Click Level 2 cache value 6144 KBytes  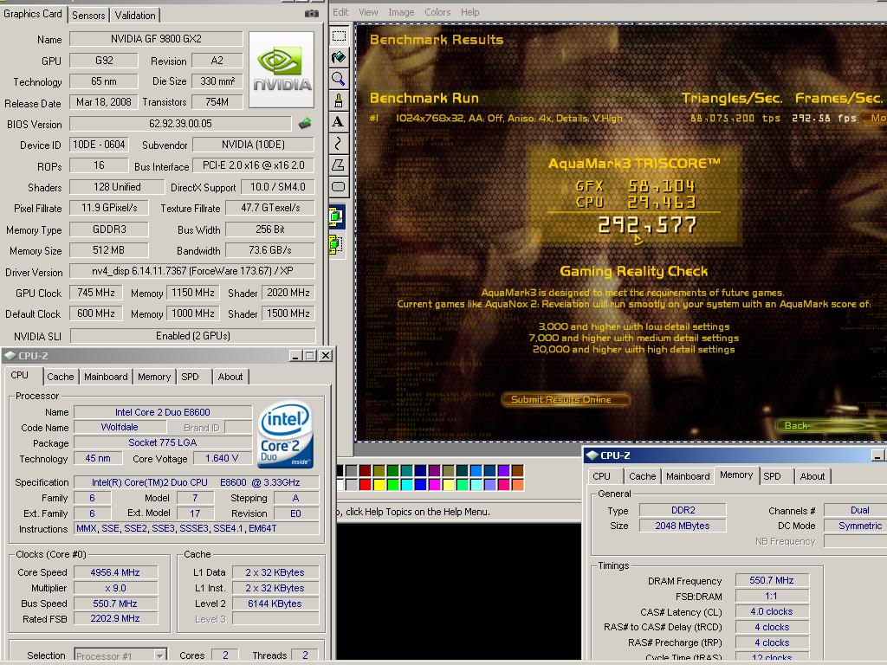click(x=275, y=604)
